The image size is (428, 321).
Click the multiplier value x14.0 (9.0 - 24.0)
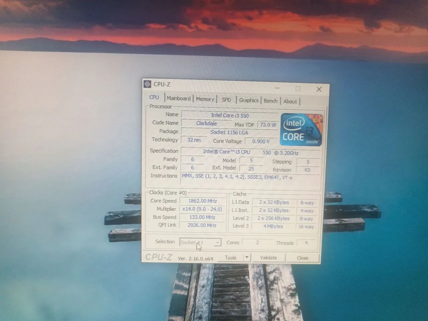coord(202,209)
